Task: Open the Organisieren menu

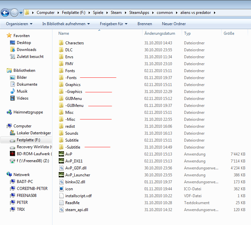Action: (19, 24)
